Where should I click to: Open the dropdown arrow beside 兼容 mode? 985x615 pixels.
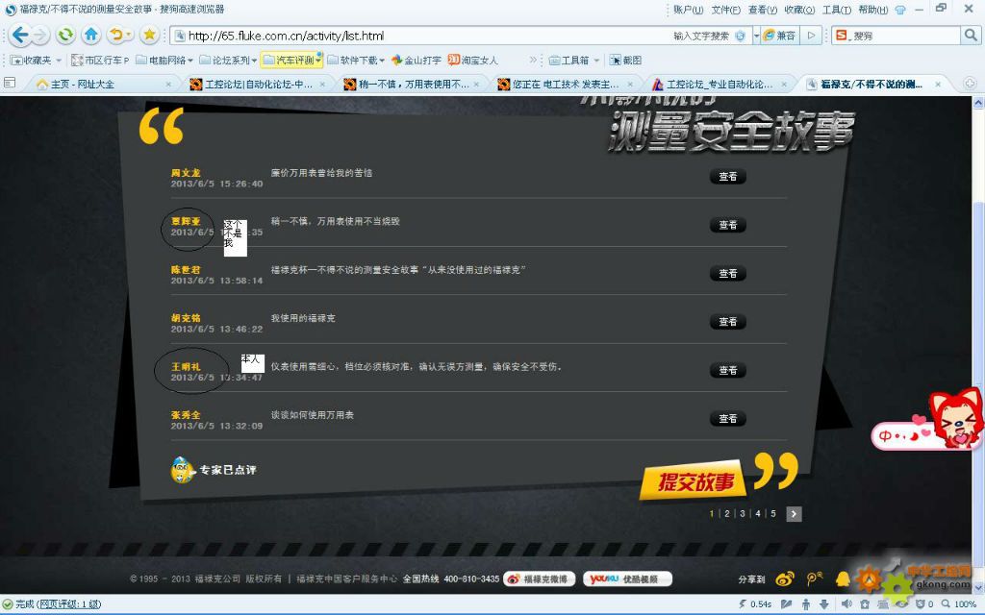756,36
